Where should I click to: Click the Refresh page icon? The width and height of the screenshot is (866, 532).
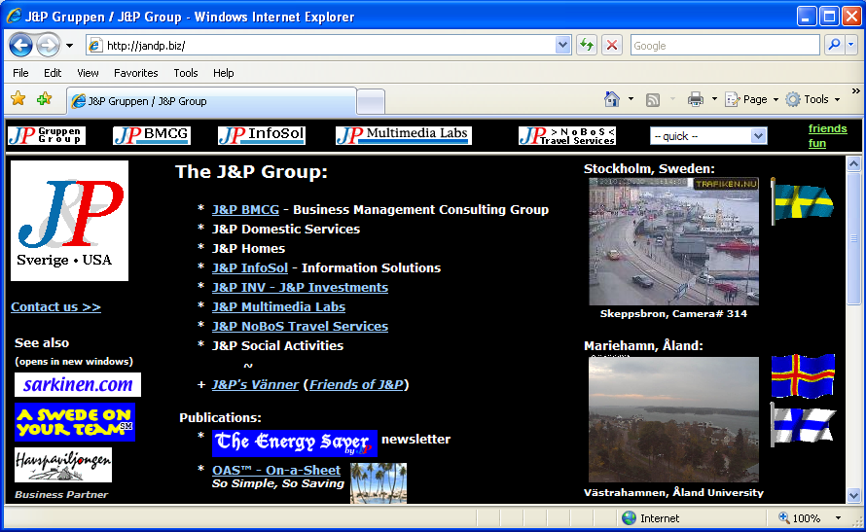pyautogui.click(x=587, y=45)
